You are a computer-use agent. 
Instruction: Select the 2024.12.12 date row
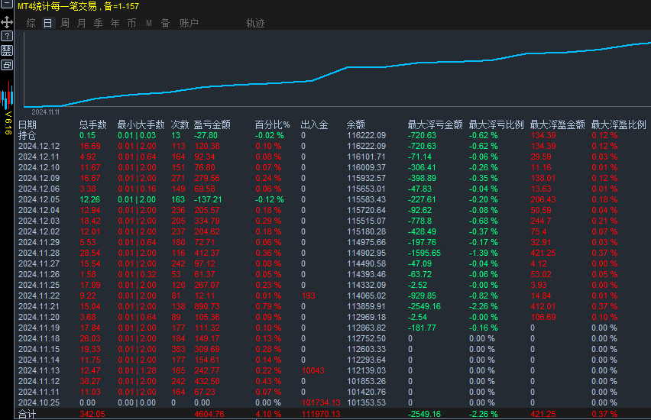(39, 146)
